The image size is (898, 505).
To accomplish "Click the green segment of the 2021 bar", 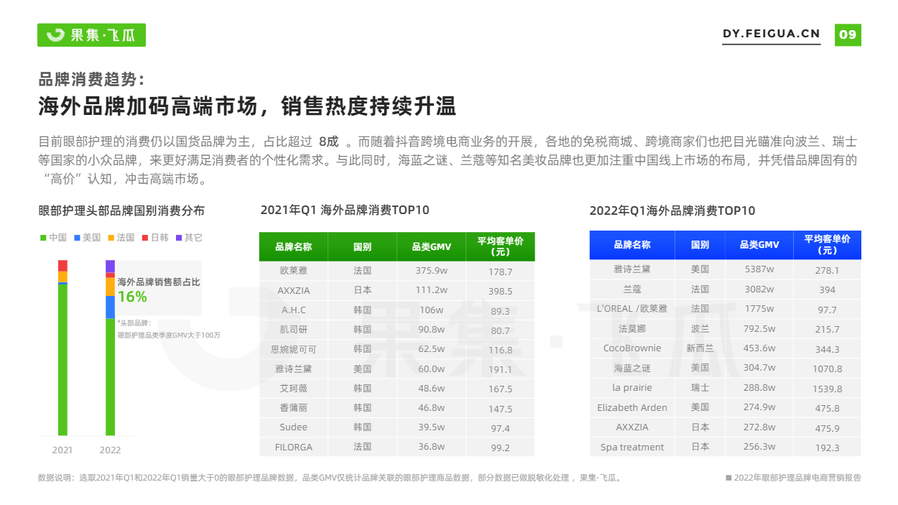I will point(63,360).
